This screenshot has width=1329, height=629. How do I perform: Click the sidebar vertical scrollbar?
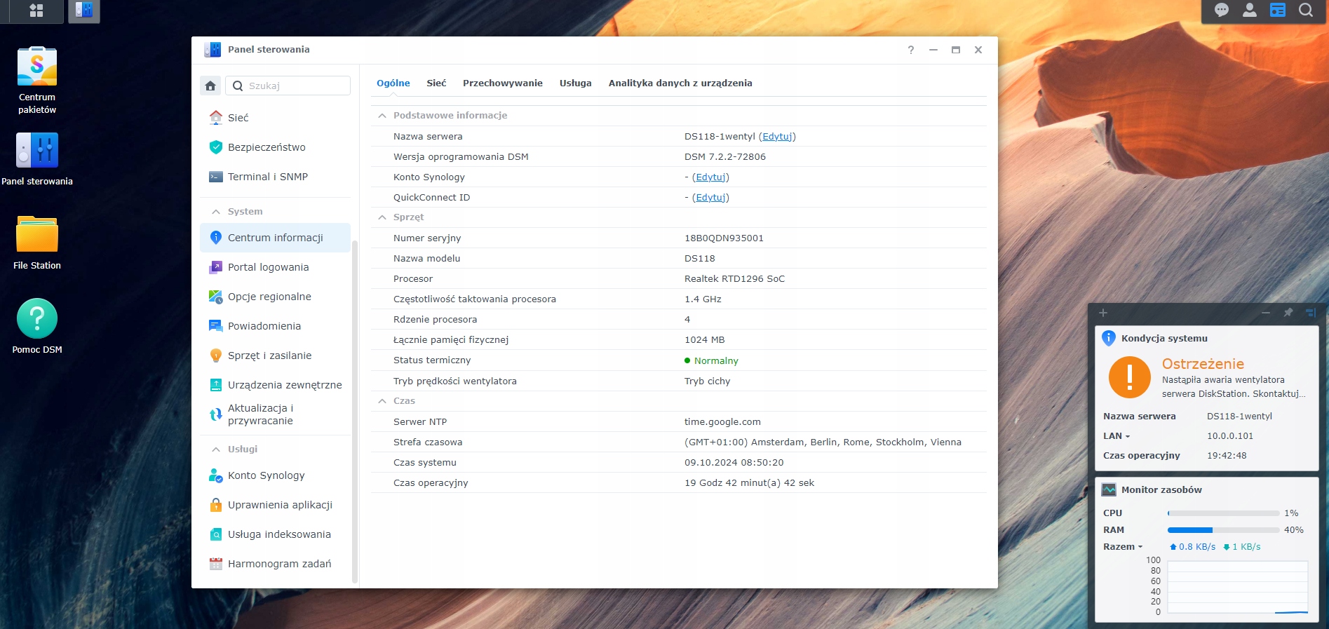pyautogui.click(x=355, y=412)
